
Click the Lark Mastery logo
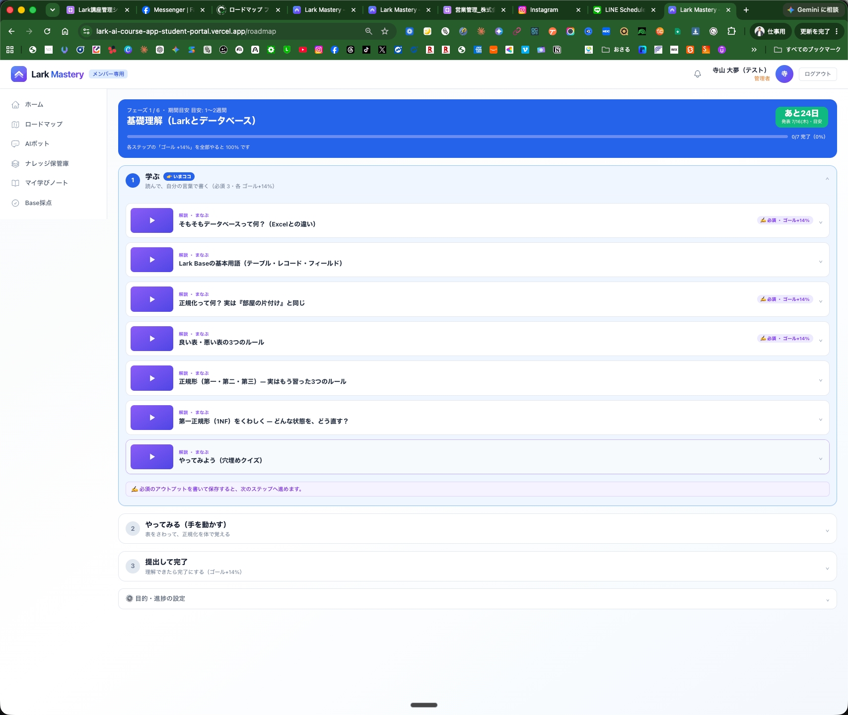pos(48,74)
